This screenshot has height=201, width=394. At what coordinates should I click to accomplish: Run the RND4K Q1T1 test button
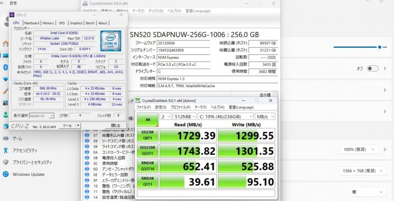point(148,181)
